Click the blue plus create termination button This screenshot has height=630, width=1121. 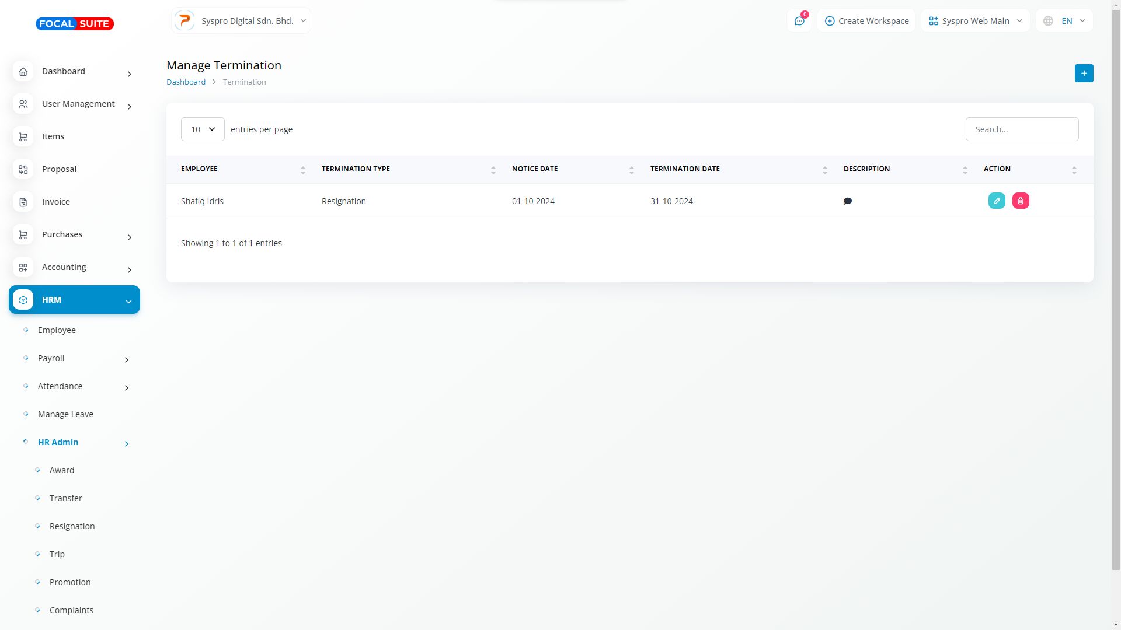tap(1084, 73)
